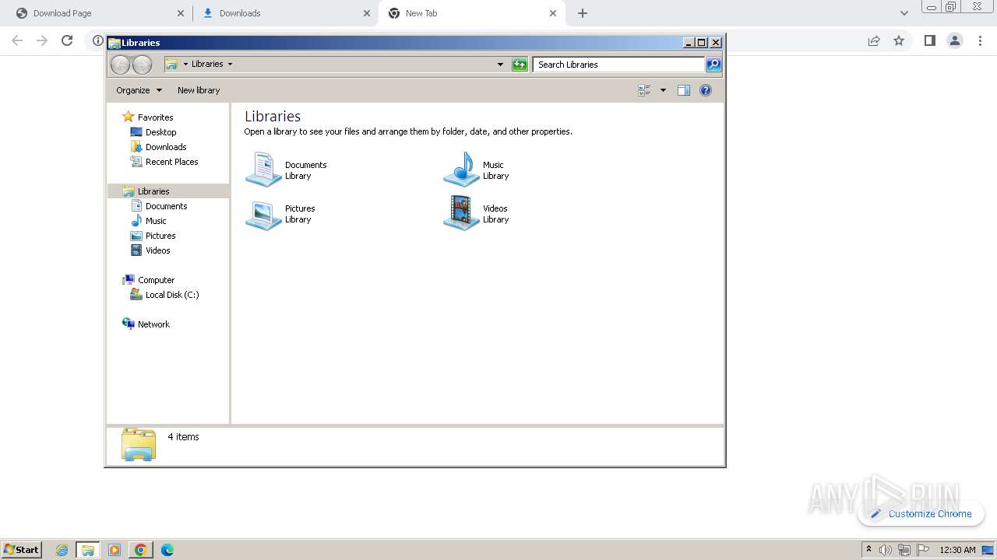Image resolution: width=997 pixels, height=560 pixels.
Task: Switch to the Downloads tab
Action: point(284,13)
